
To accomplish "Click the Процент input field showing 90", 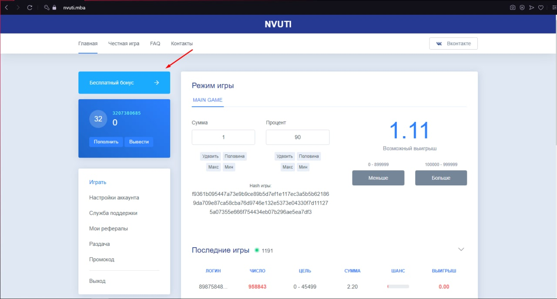I will 298,137.
